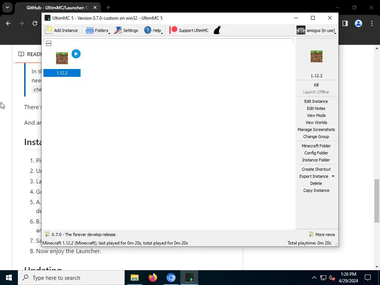Show hidden system tray icons

coord(314,278)
